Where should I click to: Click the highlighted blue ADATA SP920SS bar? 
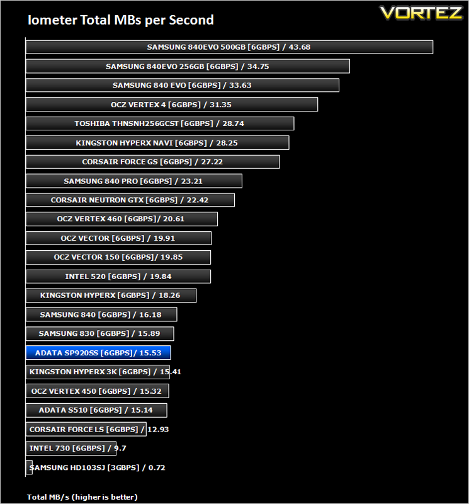98,353
